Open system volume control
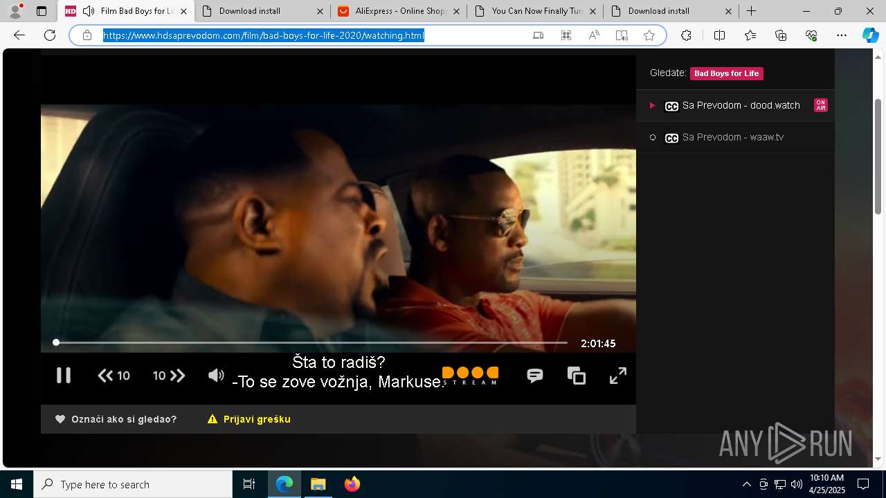Viewport: 886px width, 498px height. [797, 484]
